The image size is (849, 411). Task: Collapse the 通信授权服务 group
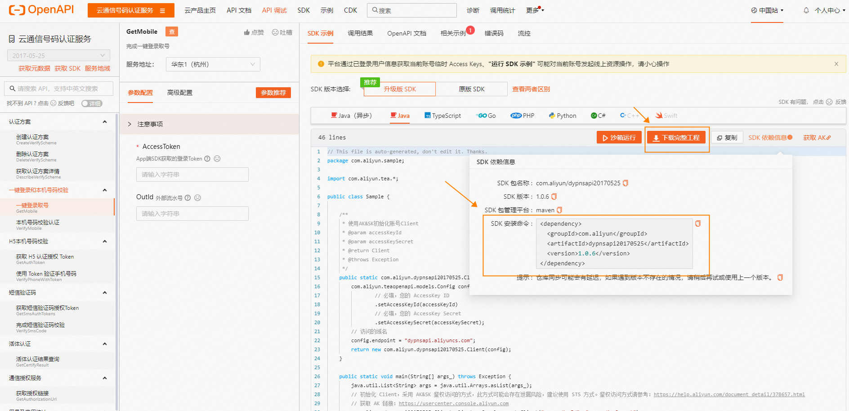[105, 378]
